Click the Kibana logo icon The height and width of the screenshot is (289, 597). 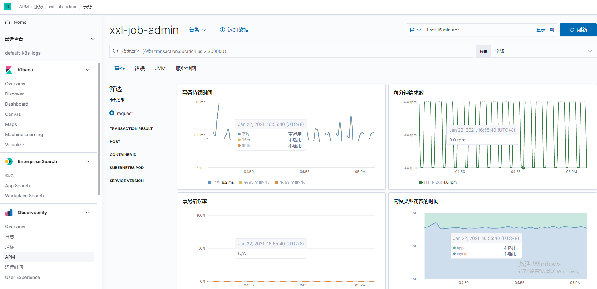9,70
